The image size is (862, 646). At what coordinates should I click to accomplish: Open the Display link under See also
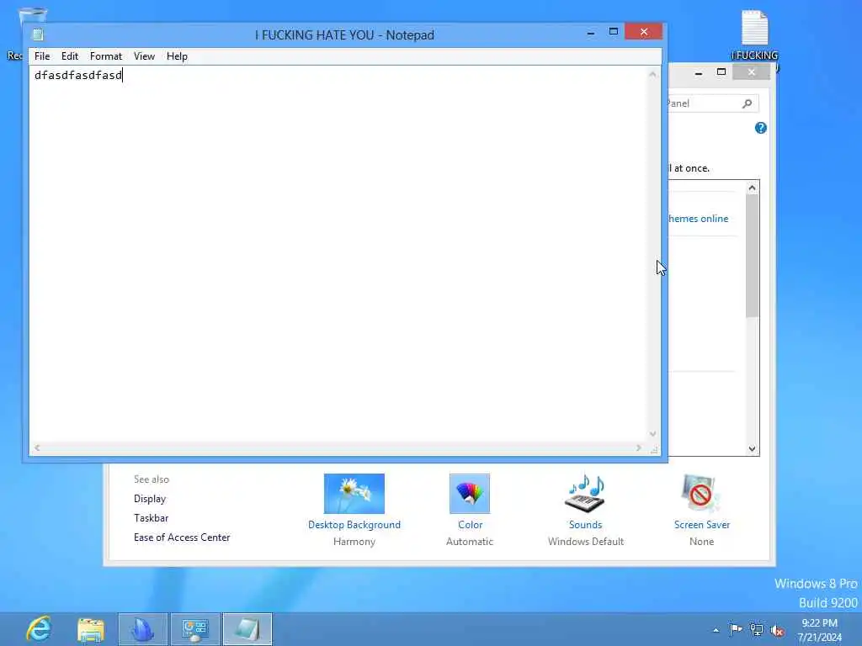[150, 499]
